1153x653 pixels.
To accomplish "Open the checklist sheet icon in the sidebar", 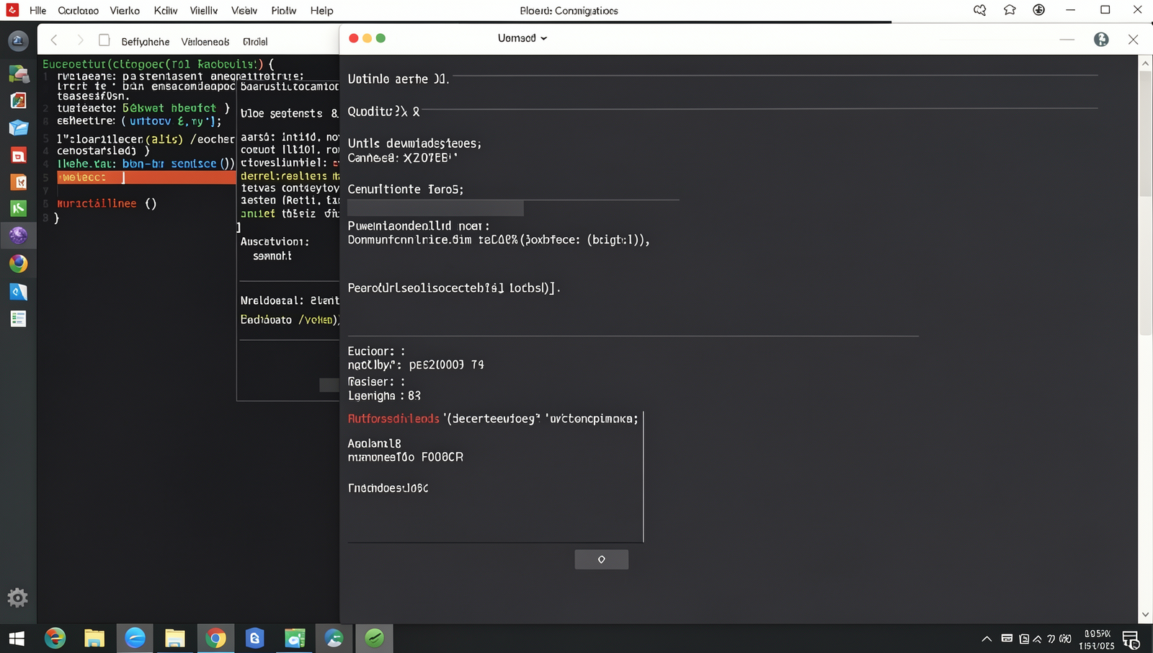I will (18, 319).
